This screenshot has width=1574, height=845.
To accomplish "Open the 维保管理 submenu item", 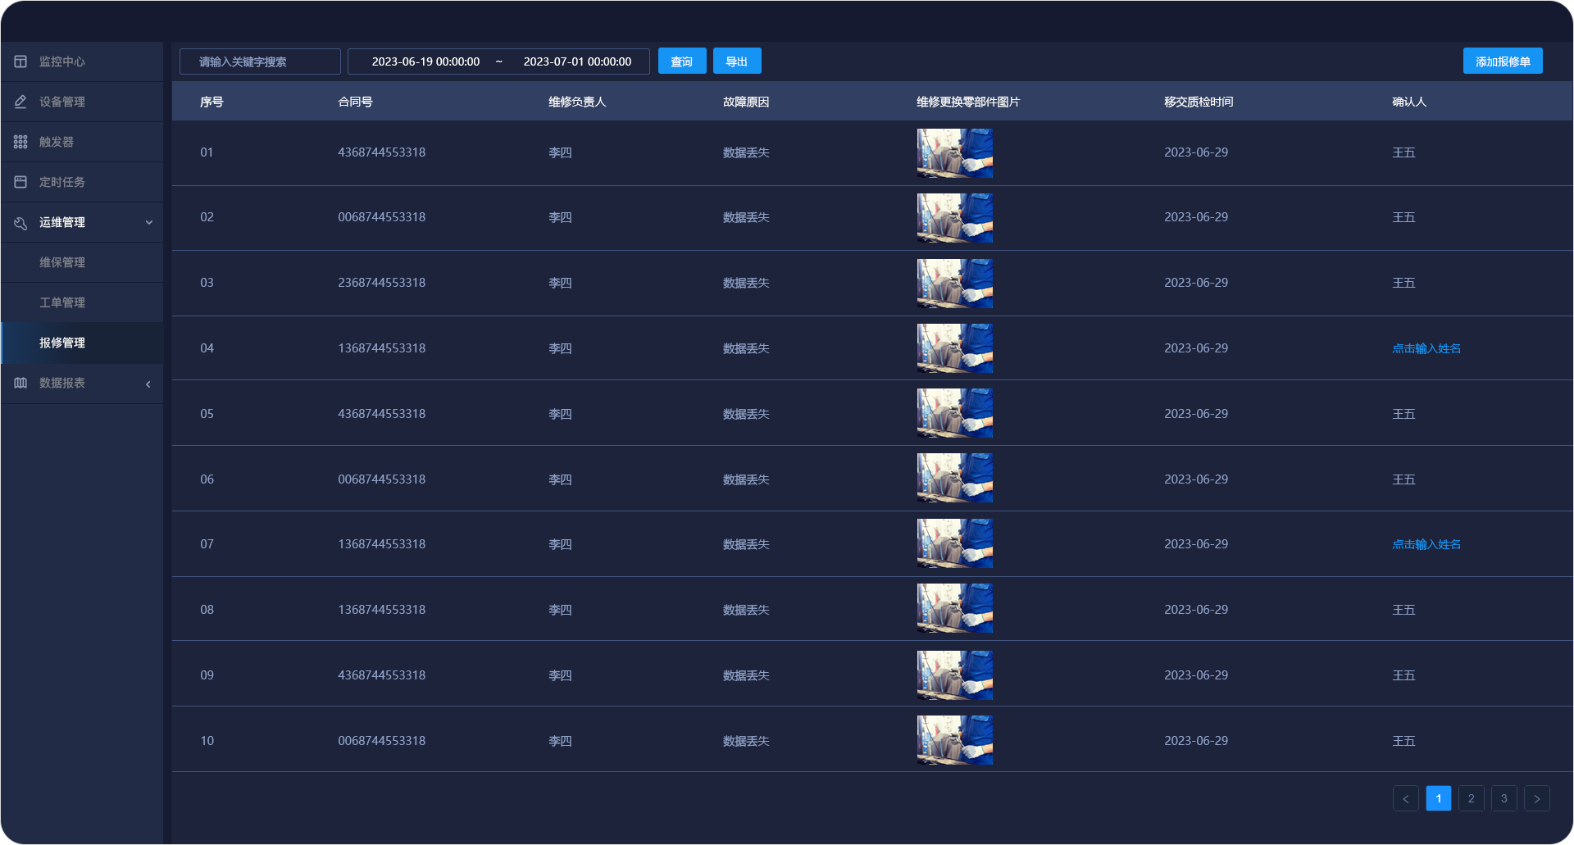I will point(62,262).
